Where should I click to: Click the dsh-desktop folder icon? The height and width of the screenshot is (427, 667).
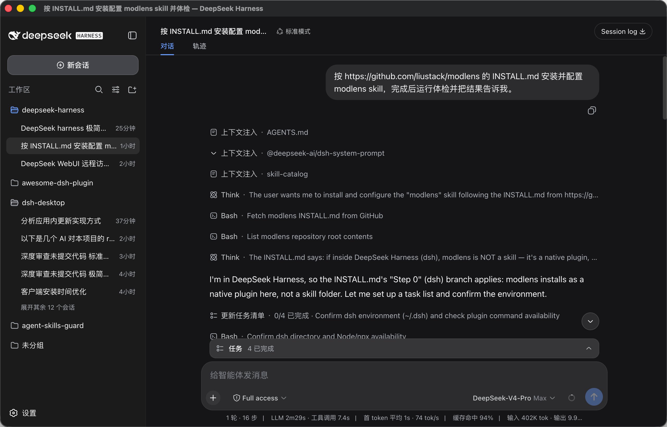pos(14,202)
